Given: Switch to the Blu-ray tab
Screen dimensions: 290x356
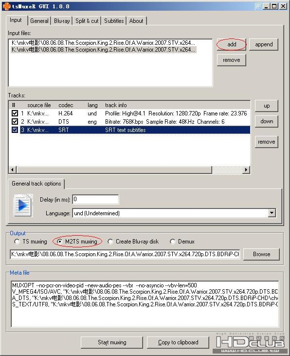Looking at the screenshot, I should click(62, 21).
